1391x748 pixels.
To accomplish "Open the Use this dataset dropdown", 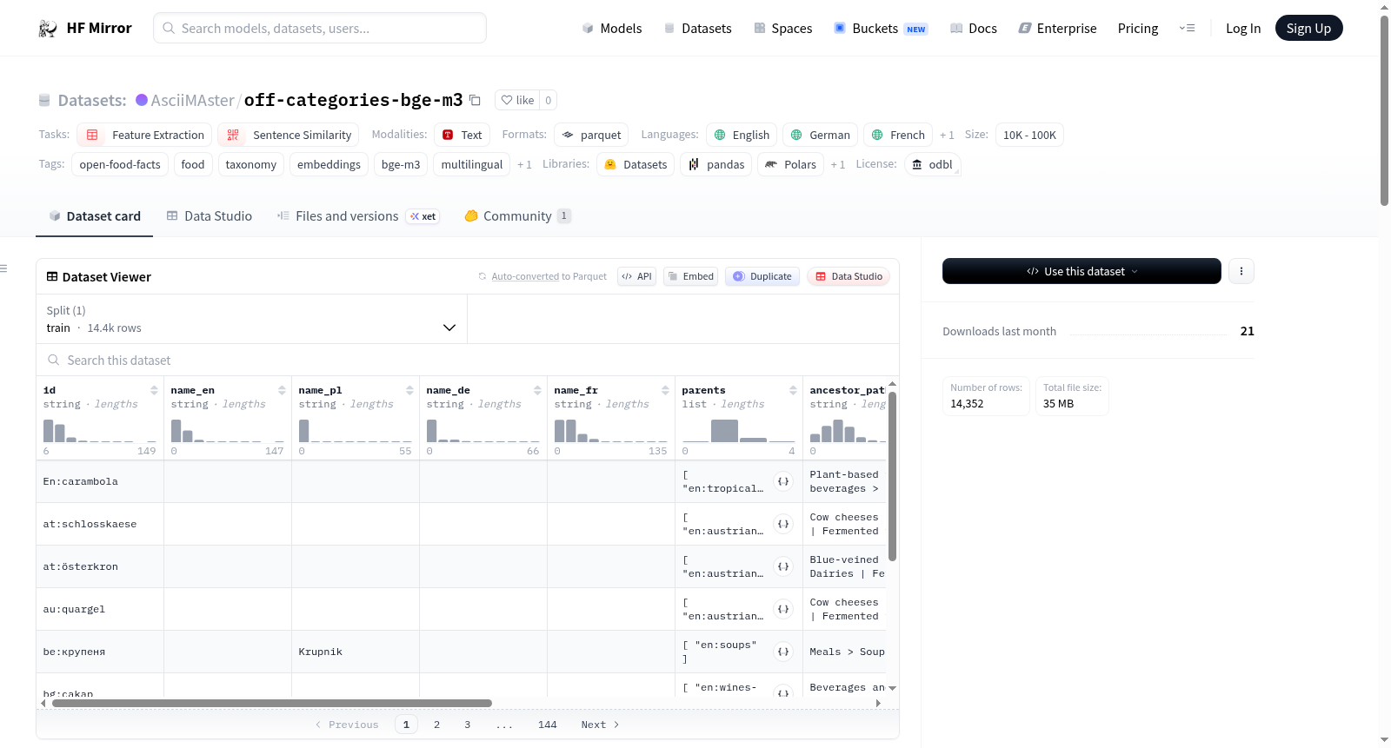I will click(x=1082, y=271).
